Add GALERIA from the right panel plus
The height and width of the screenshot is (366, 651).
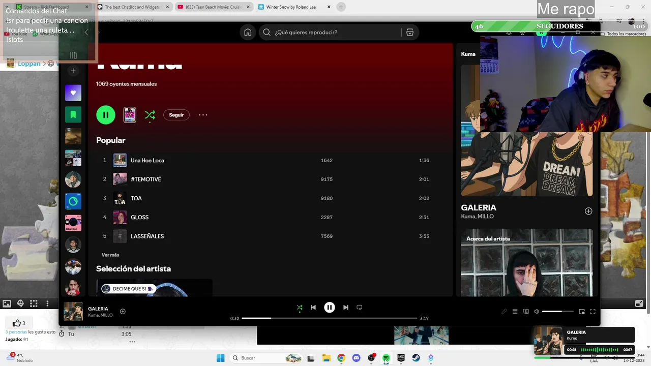click(x=588, y=211)
